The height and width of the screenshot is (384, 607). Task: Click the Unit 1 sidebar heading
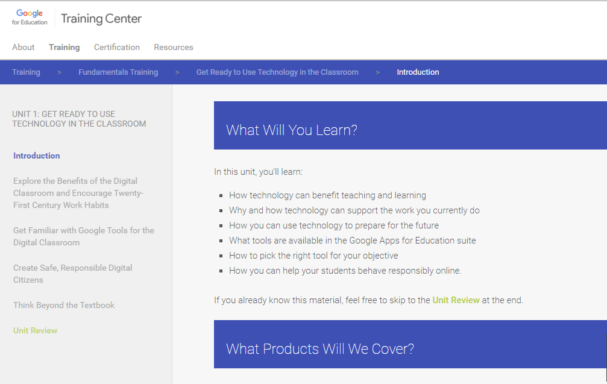coord(79,119)
